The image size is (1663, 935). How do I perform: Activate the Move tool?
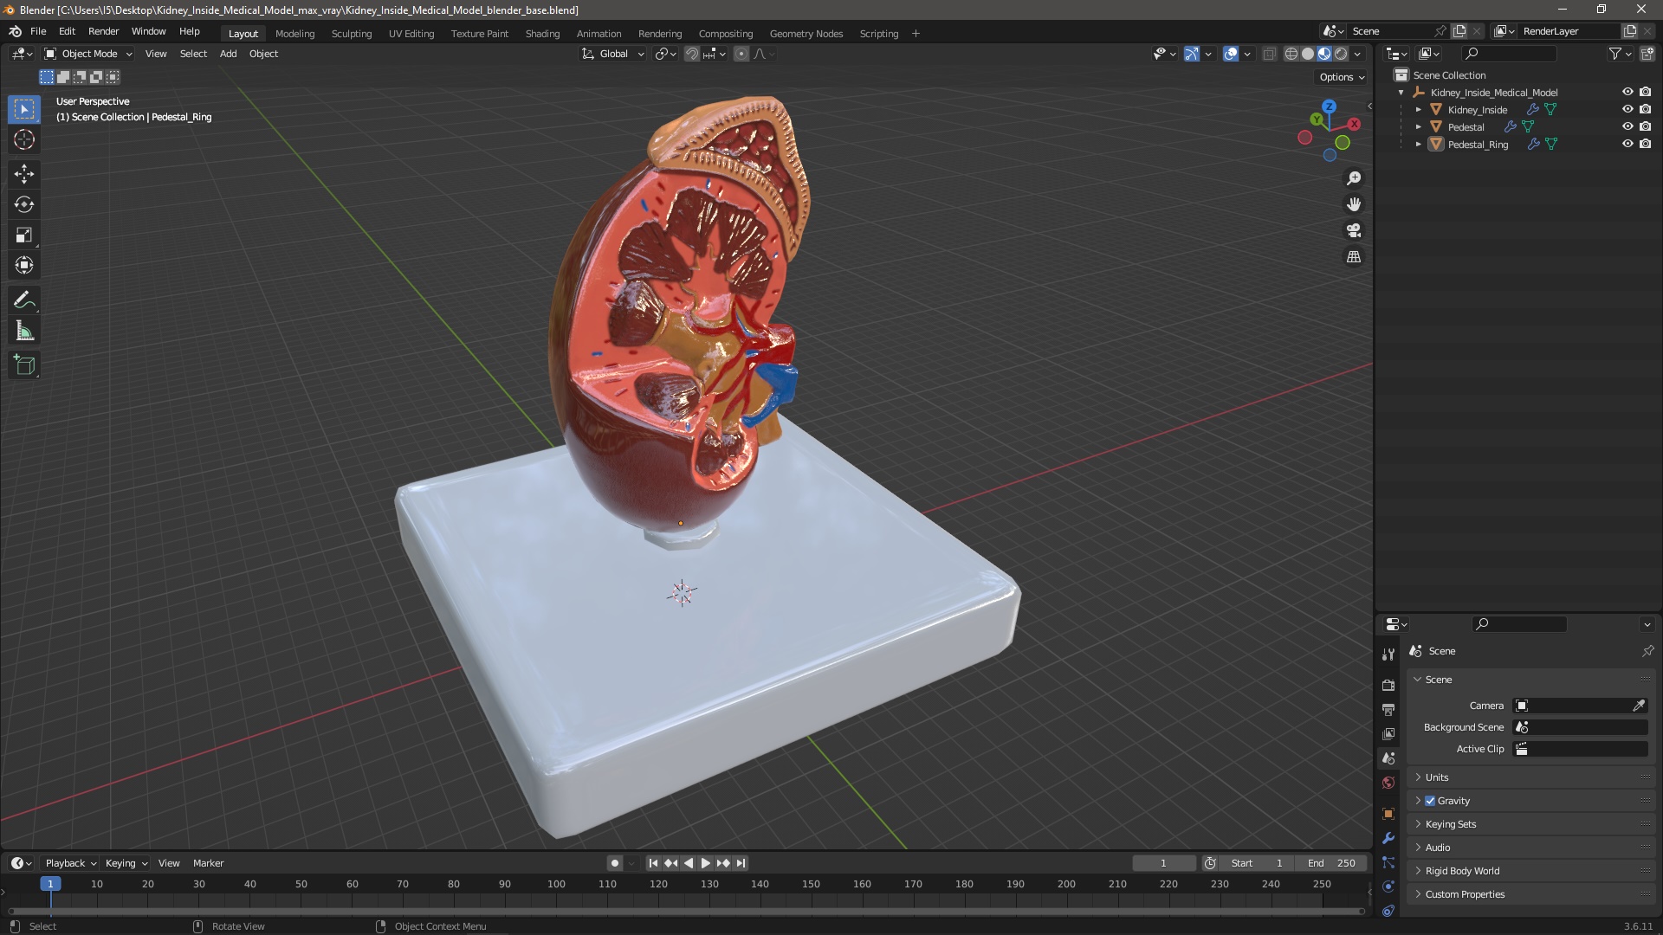pyautogui.click(x=24, y=174)
